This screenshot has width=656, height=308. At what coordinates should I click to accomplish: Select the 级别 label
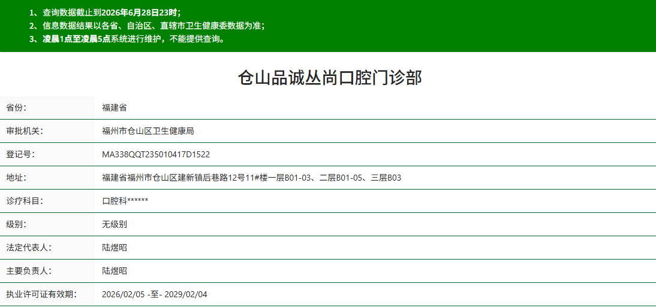[16, 224]
